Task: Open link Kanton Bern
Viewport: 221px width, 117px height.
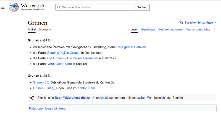Action: coord(86,88)
